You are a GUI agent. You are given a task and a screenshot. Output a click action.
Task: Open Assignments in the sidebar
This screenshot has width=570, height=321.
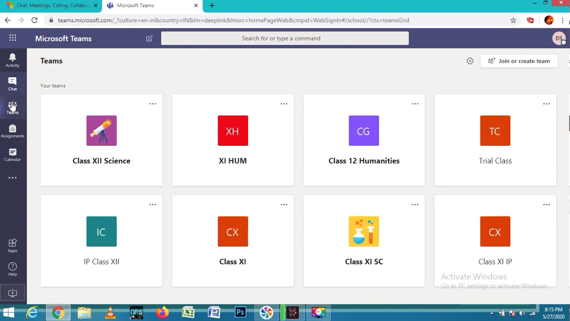pyautogui.click(x=12, y=131)
